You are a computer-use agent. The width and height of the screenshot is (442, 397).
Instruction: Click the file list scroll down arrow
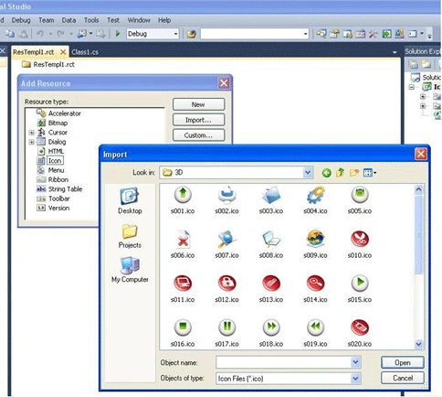[418, 344]
